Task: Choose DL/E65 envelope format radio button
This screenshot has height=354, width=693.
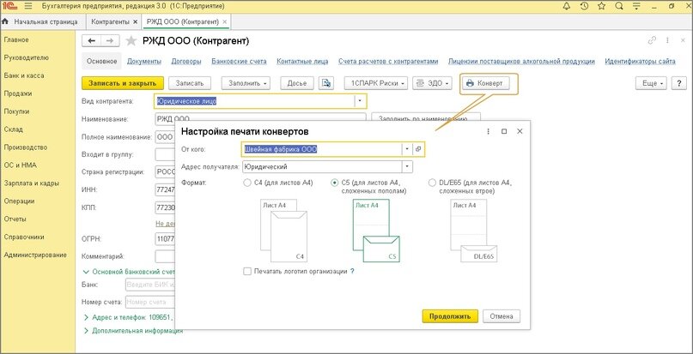Action: [432, 183]
